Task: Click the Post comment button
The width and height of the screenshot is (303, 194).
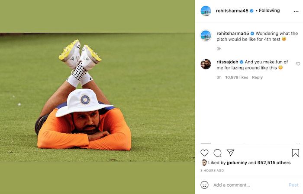Action: click(x=293, y=185)
